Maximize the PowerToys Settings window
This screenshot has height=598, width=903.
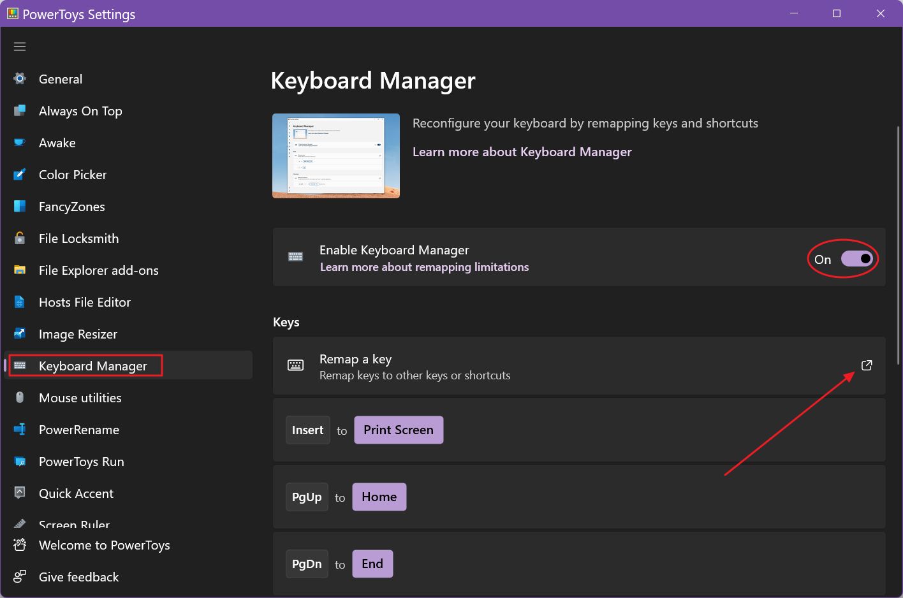tap(837, 13)
